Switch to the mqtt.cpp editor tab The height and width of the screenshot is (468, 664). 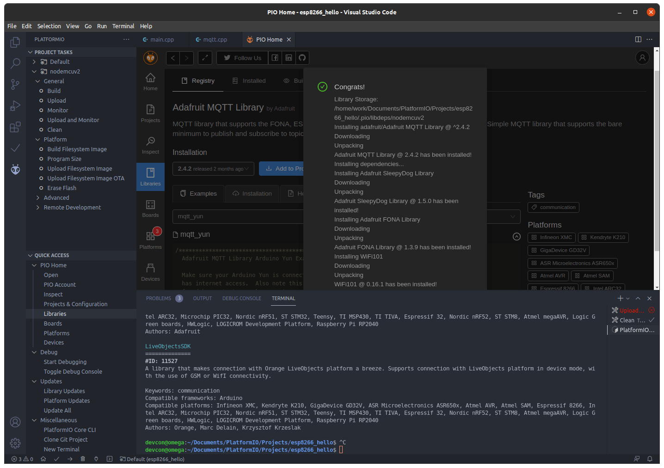click(215, 40)
